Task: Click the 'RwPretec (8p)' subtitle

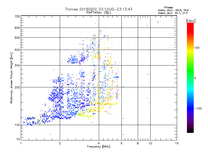Action: point(99,12)
